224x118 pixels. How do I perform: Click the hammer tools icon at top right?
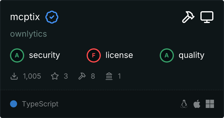[188, 17]
